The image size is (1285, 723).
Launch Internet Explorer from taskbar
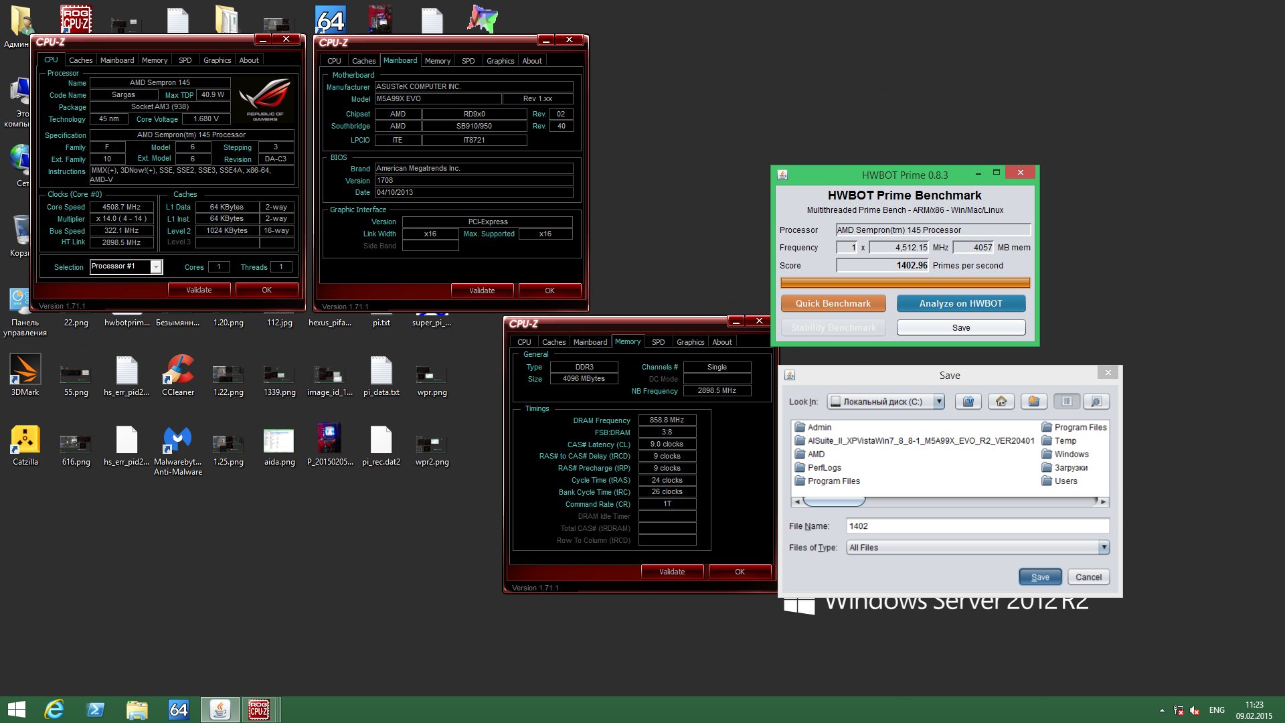point(54,710)
